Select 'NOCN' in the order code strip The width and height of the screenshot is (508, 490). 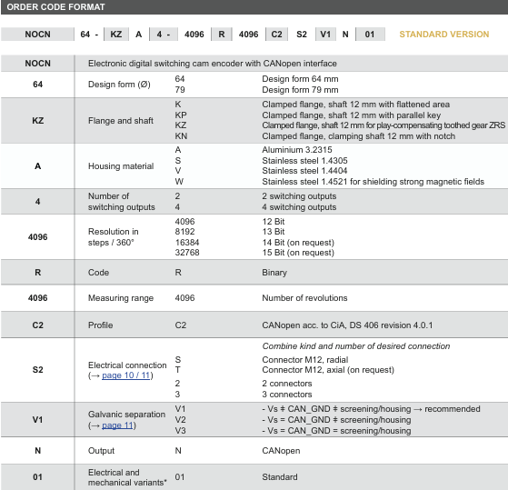point(37,35)
